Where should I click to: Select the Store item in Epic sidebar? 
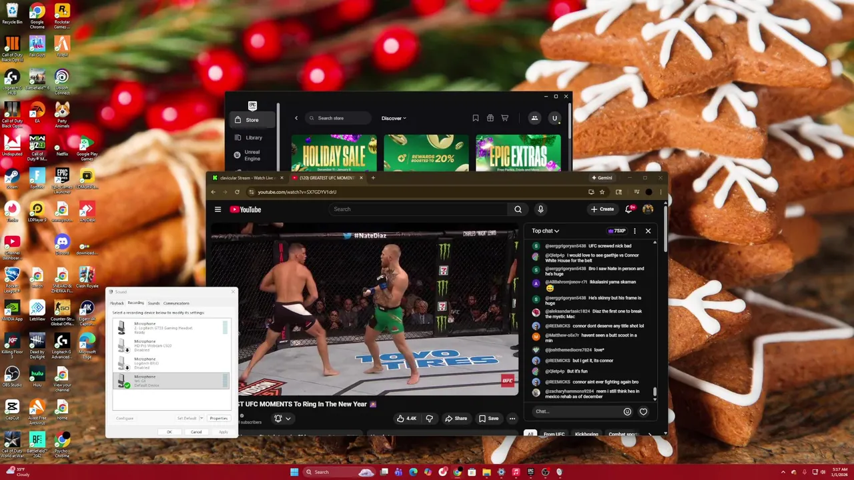tap(252, 120)
